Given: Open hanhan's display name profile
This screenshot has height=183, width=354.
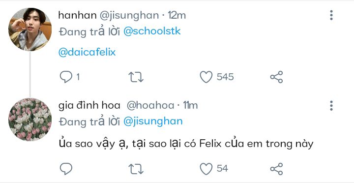Looking at the screenshot, I should pyautogui.click(x=78, y=15).
